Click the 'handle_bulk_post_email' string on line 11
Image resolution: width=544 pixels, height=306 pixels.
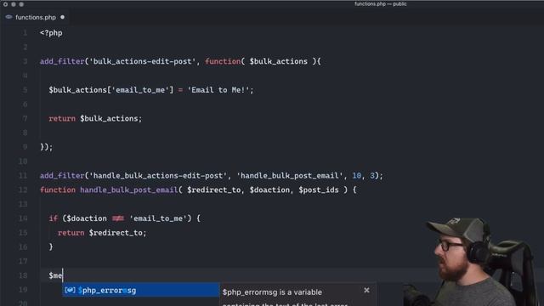(x=290, y=176)
